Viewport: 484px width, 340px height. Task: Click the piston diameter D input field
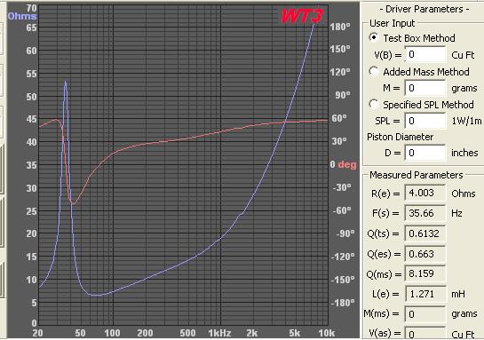[x=425, y=153]
